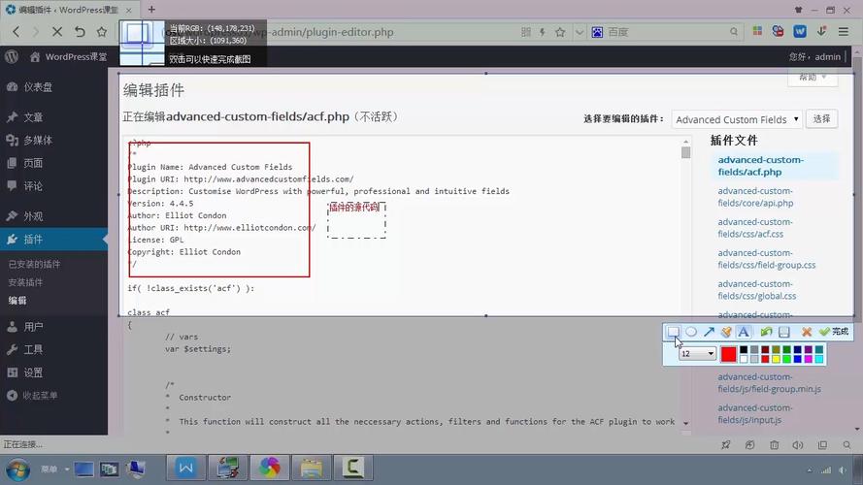Click the green check 完成 button
Screen dimensions: 863x485
pyautogui.click(x=834, y=332)
